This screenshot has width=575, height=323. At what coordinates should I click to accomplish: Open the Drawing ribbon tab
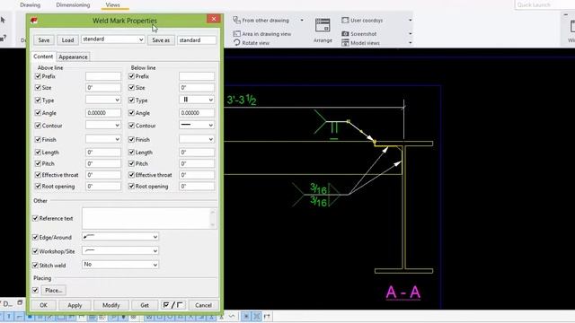click(30, 4)
